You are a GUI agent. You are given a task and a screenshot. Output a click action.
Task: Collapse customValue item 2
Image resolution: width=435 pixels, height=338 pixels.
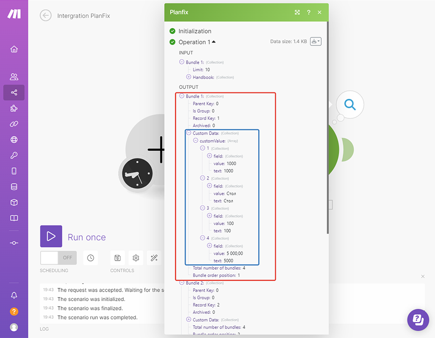click(x=203, y=178)
